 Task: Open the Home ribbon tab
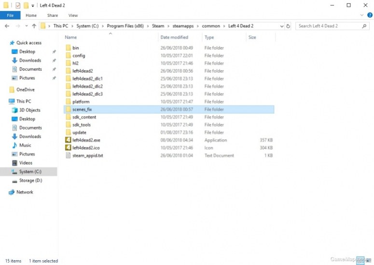pyautogui.click(x=31, y=15)
